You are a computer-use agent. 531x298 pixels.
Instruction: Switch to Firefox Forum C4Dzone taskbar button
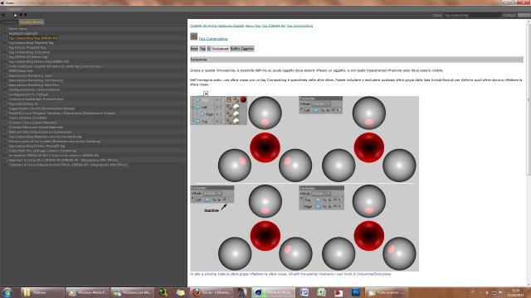pyautogui.click(x=212, y=292)
